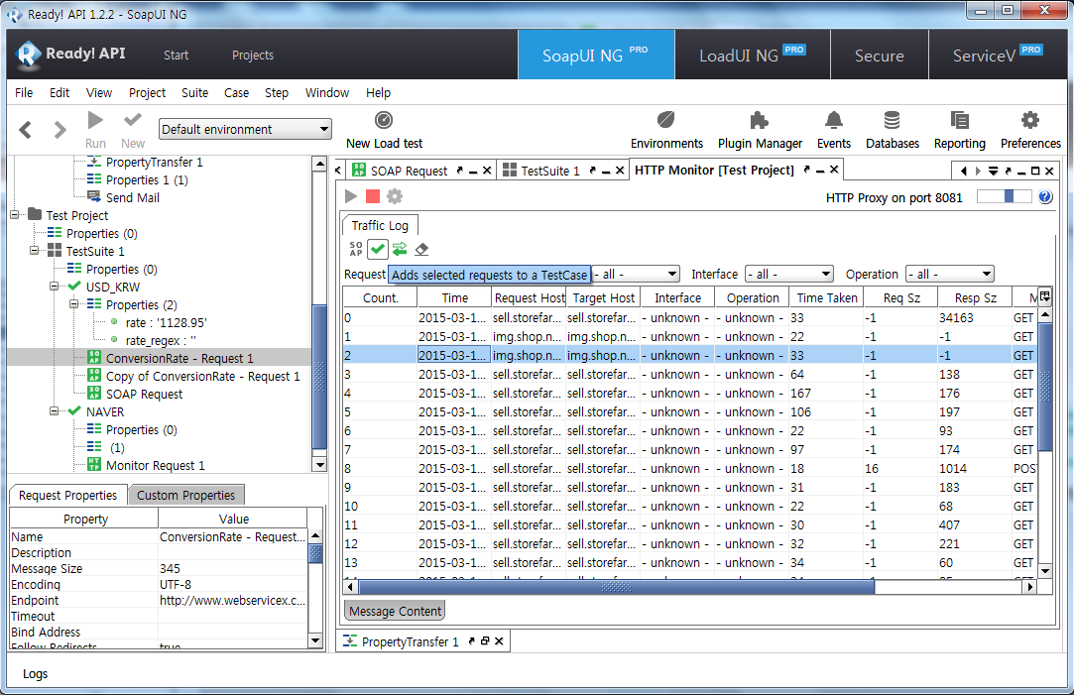The image size is (1075, 695).
Task: Select the Copy of ConversionRate - Request 1 step
Action: pos(202,377)
